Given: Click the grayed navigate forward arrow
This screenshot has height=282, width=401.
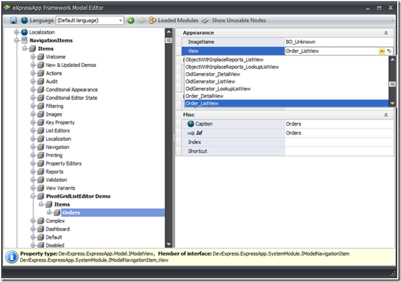Looking at the screenshot, I should coord(142,20).
